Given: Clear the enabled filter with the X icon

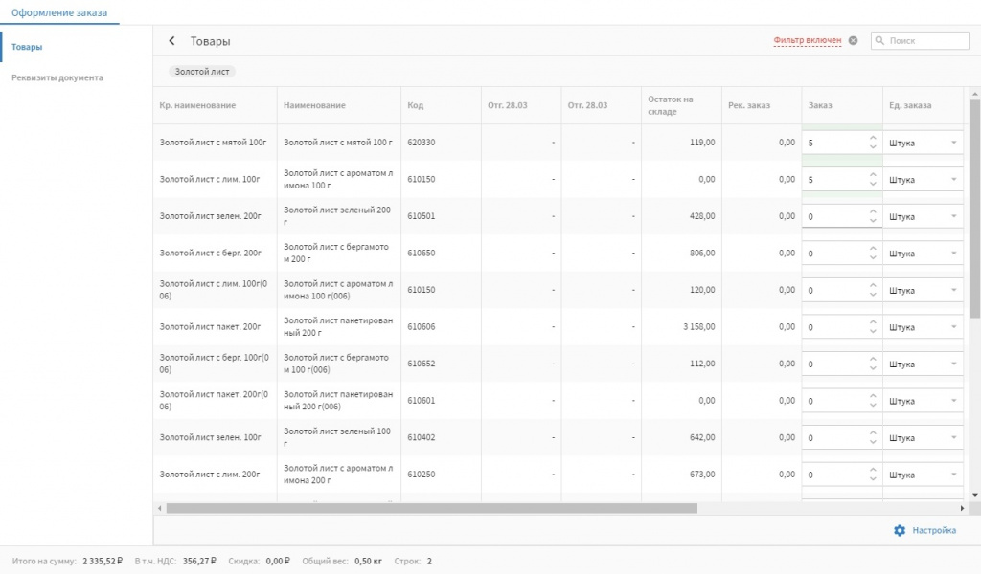Looking at the screenshot, I should coord(853,40).
